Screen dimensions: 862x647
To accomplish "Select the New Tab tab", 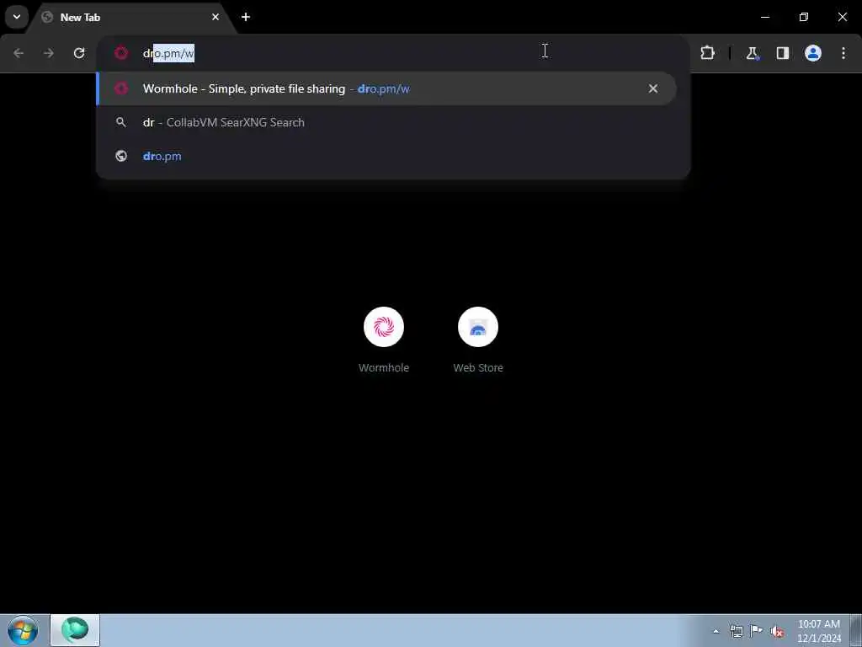I will click(x=132, y=18).
